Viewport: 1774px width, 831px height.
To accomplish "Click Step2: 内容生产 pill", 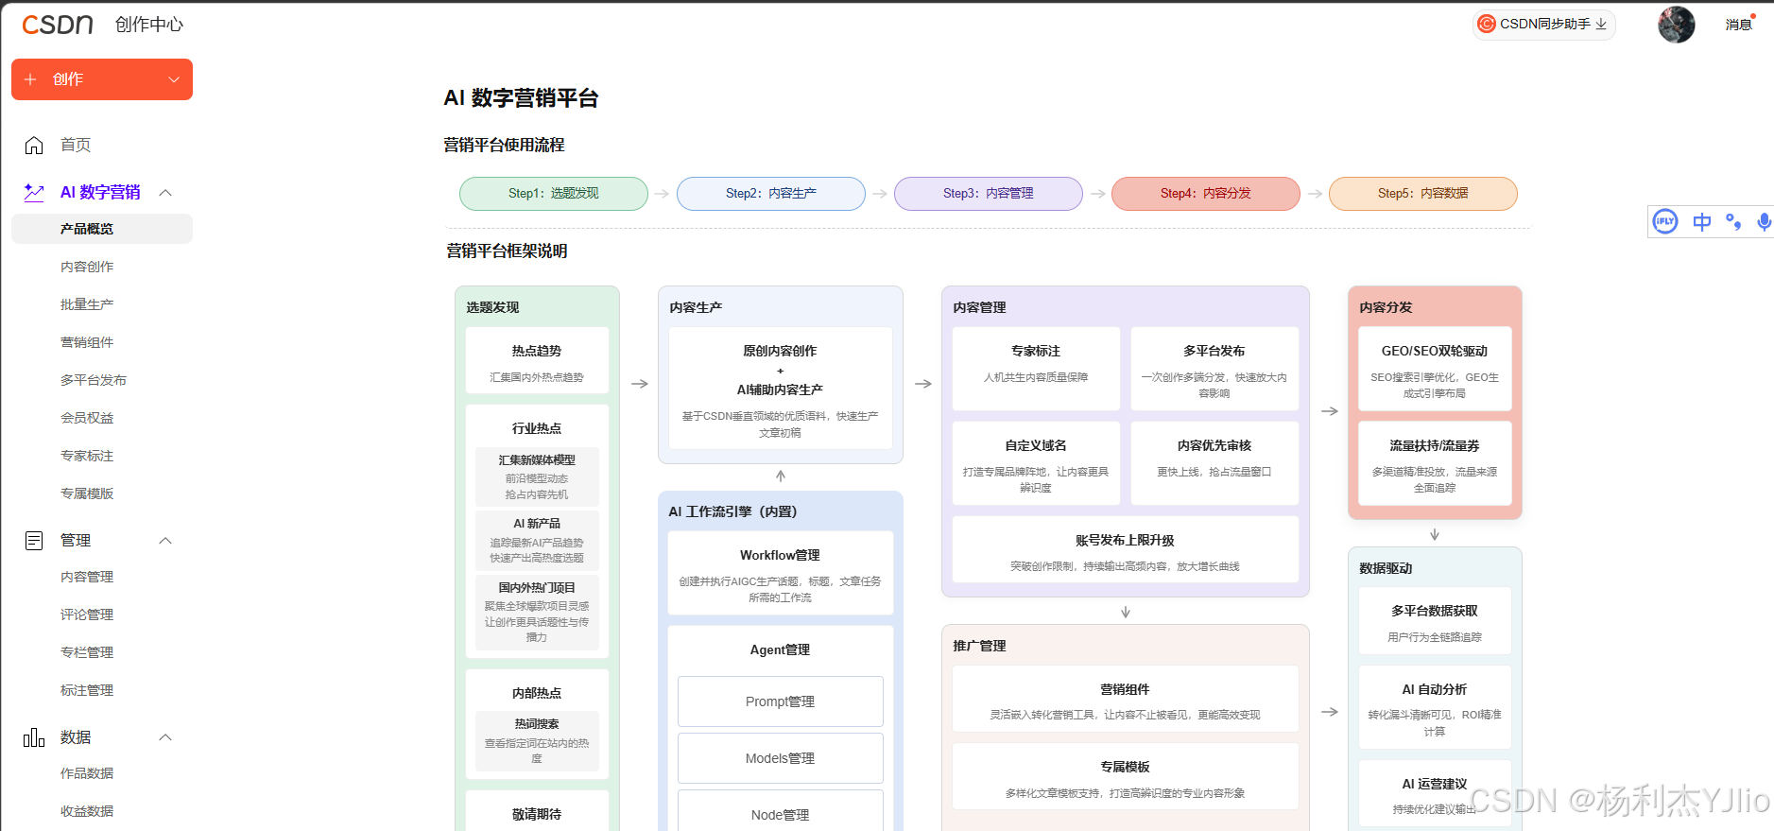I will pos(771,194).
